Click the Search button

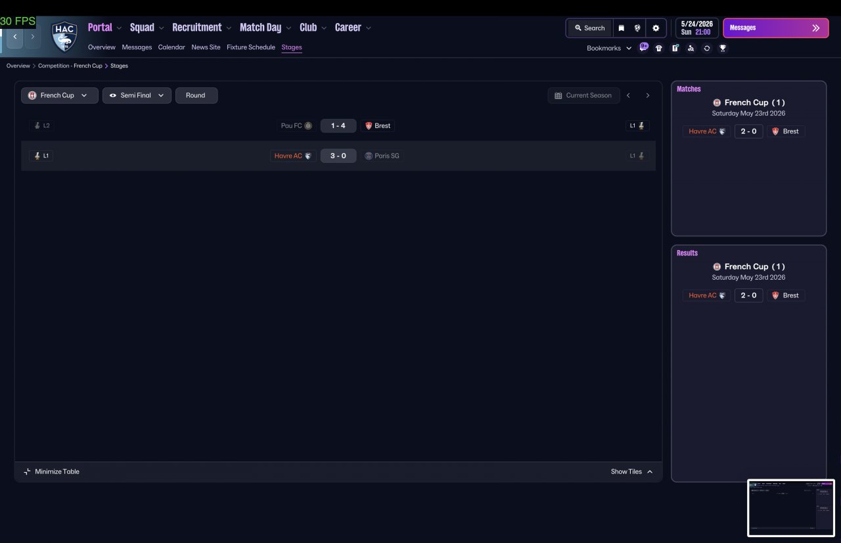tap(589, 28)
